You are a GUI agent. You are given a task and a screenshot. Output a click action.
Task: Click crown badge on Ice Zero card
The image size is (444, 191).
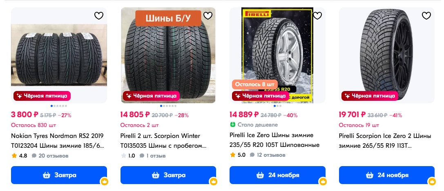pyautogui.click(x=323, y=181)
